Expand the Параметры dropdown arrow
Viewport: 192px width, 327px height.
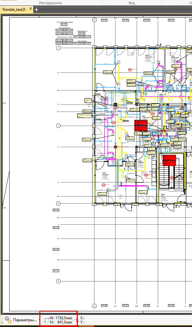(39, 320)
